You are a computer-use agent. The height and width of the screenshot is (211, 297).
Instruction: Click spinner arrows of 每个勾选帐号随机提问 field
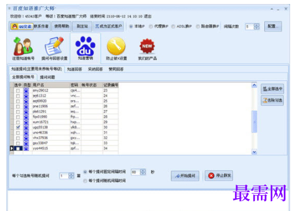click(71, 175)
